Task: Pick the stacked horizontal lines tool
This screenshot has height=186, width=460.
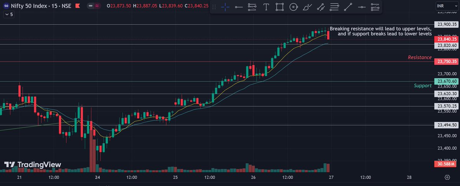Action: point(334,7)
